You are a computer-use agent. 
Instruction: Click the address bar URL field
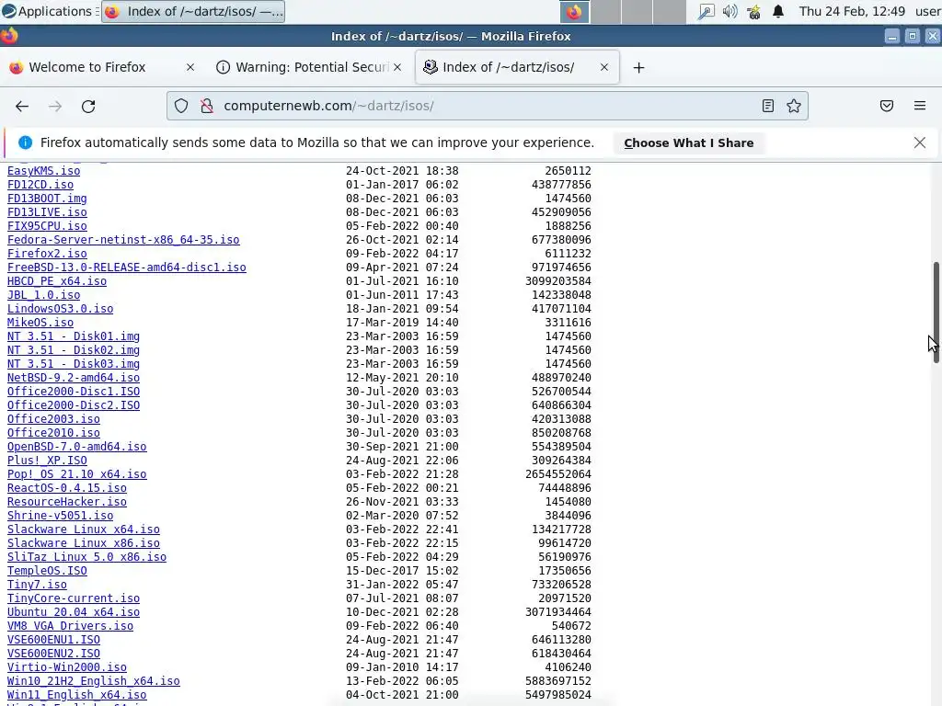[x=488, y=107]
